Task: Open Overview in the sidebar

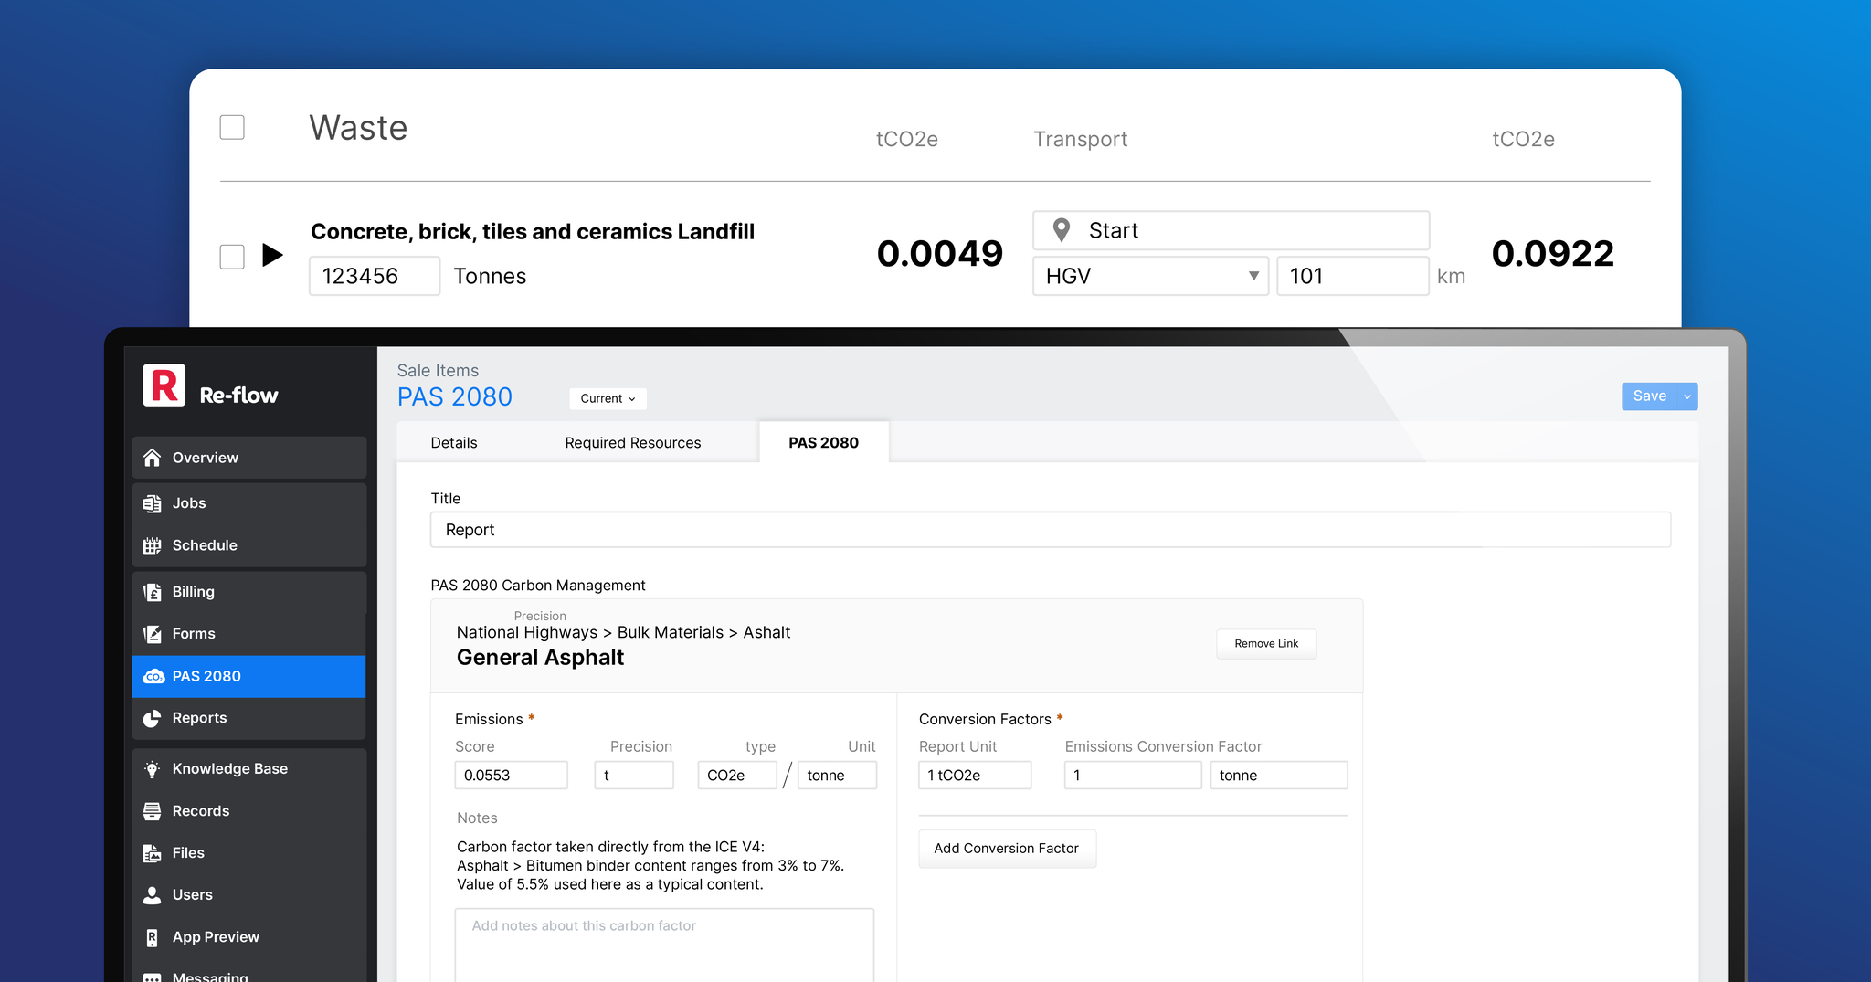Action: click(x=249, y=458)
